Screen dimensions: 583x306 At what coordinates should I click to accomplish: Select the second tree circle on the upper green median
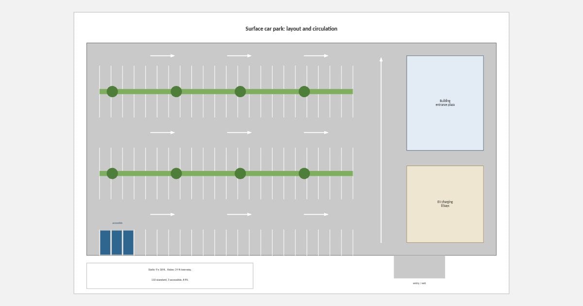point(176,91)
